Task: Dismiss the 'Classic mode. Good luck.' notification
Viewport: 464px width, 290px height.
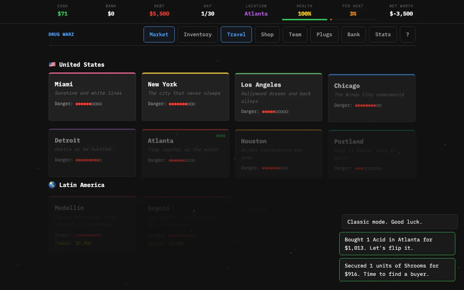Action: point(400,222)
